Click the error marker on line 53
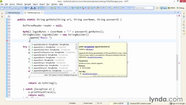Screen dimensions: 186x105 tap(7, 41)
